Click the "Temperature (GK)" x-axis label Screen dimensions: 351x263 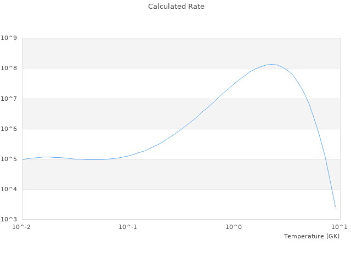312,236
